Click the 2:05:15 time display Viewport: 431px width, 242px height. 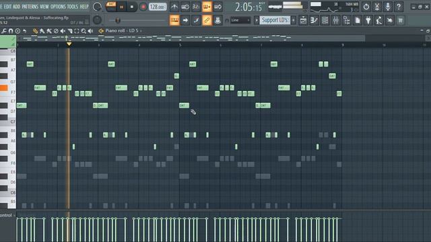coord(248,7)
